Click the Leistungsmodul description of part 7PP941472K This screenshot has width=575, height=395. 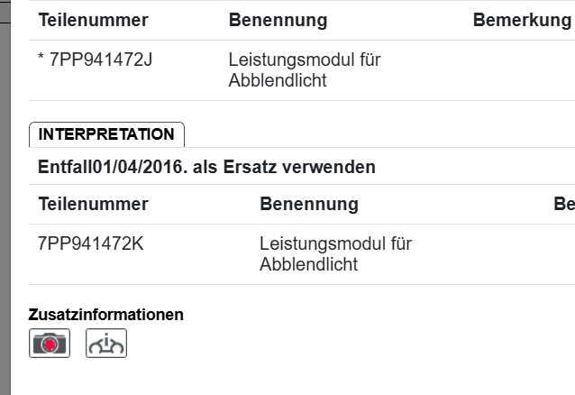(335, 253)
